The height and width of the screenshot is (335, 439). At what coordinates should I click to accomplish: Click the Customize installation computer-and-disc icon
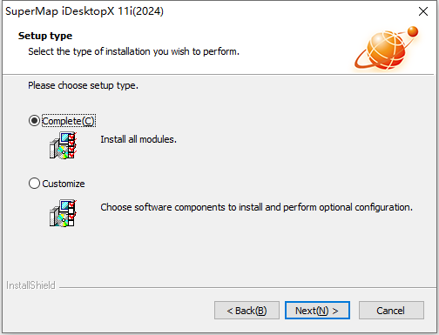[63, 213]
